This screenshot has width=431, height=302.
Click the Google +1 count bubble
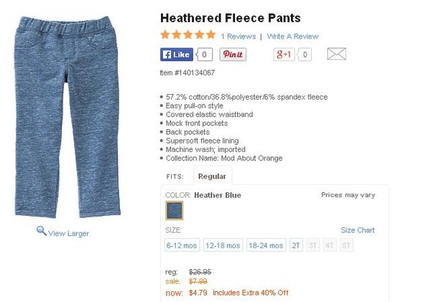click(305, 55)
